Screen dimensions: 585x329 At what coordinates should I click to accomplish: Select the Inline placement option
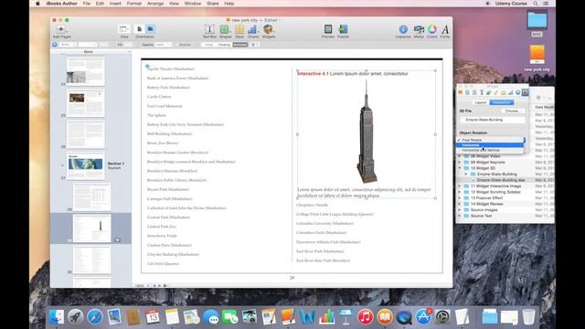pyautogui.click(x=208, y=45)
